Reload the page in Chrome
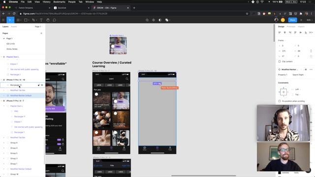 coord(14,14)
